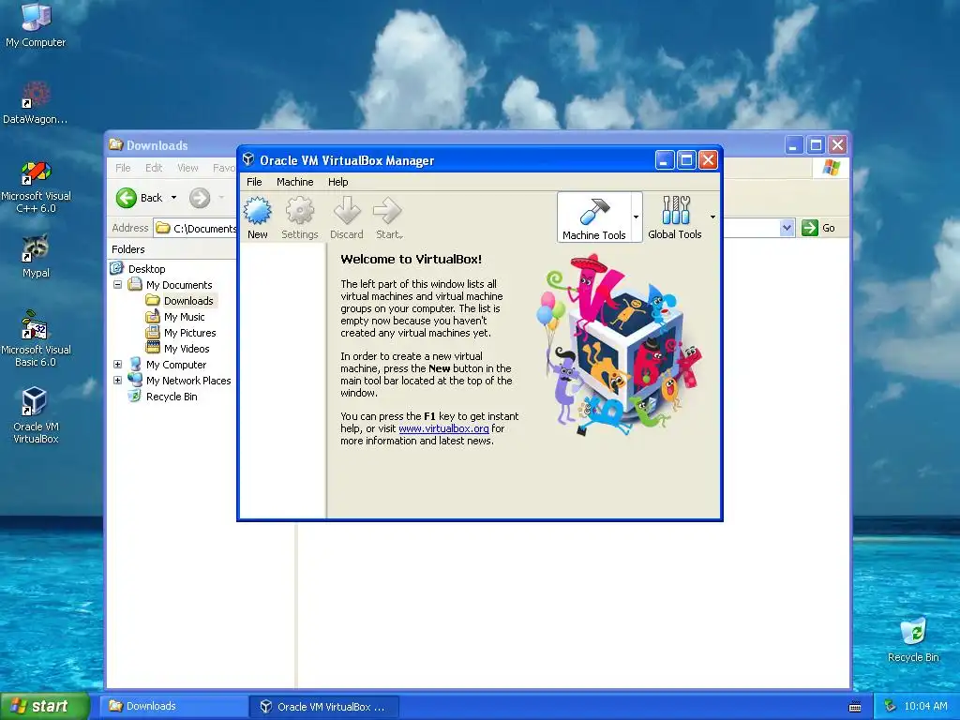Click VirtualBox Manager title bar icon

248,159
